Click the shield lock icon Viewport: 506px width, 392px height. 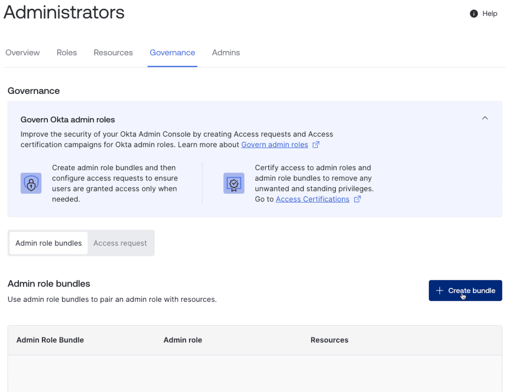31,183
